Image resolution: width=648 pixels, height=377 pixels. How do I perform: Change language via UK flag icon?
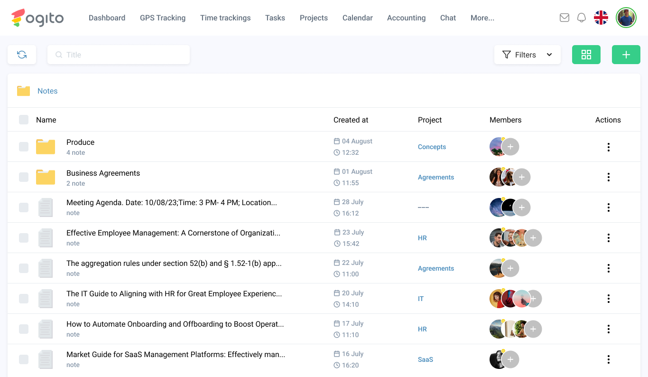point(601,18)
